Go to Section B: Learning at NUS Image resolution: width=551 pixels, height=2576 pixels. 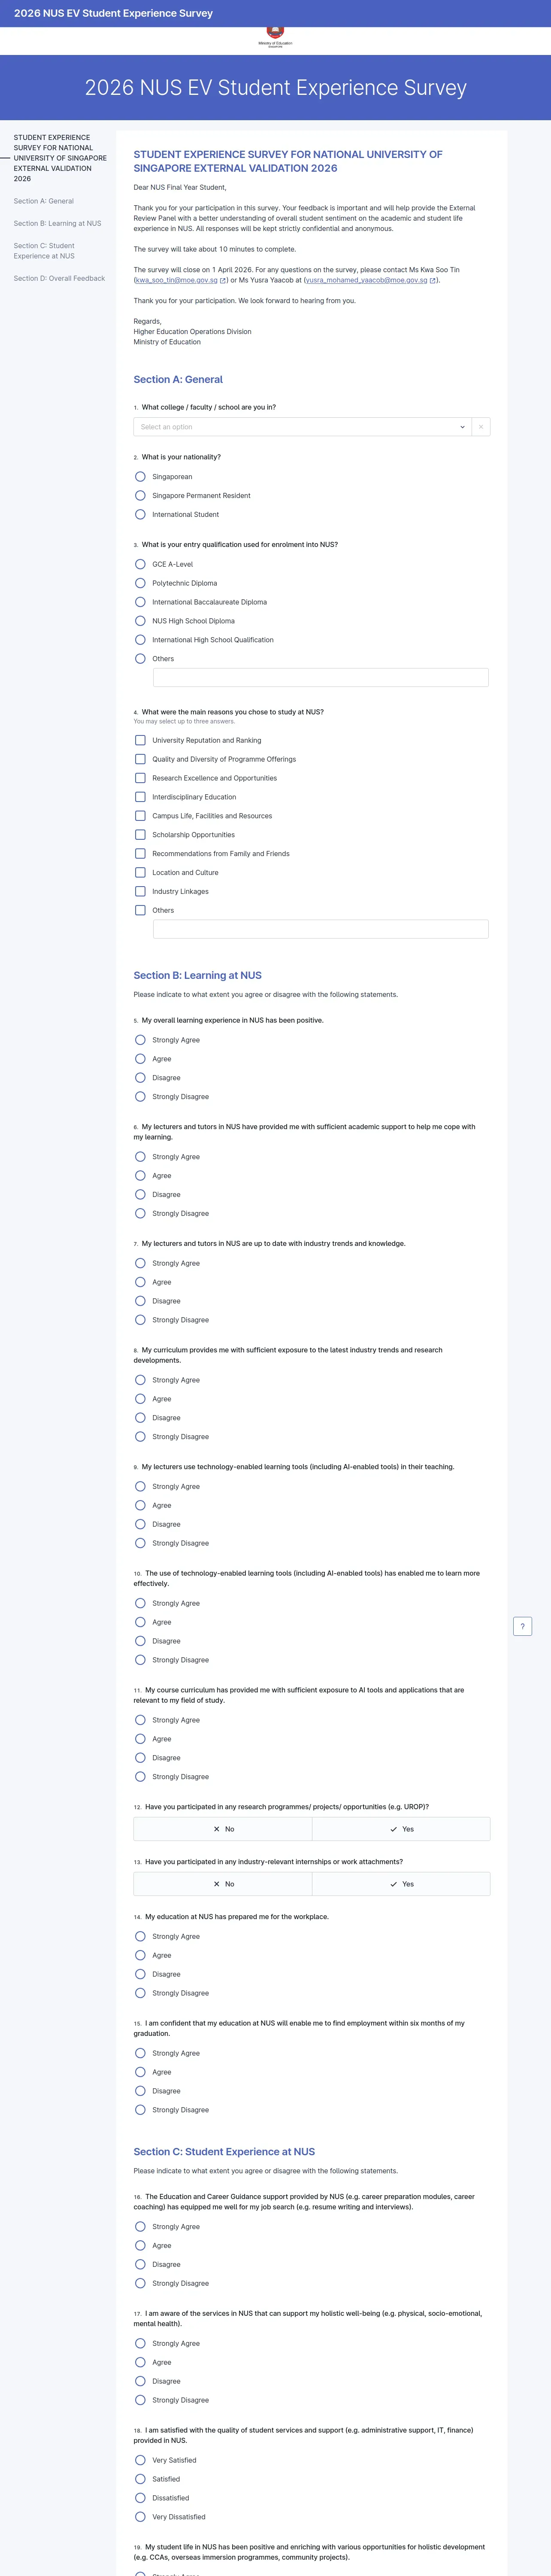57,224
